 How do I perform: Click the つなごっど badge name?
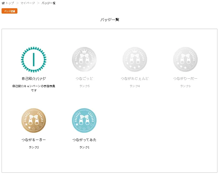84,79
